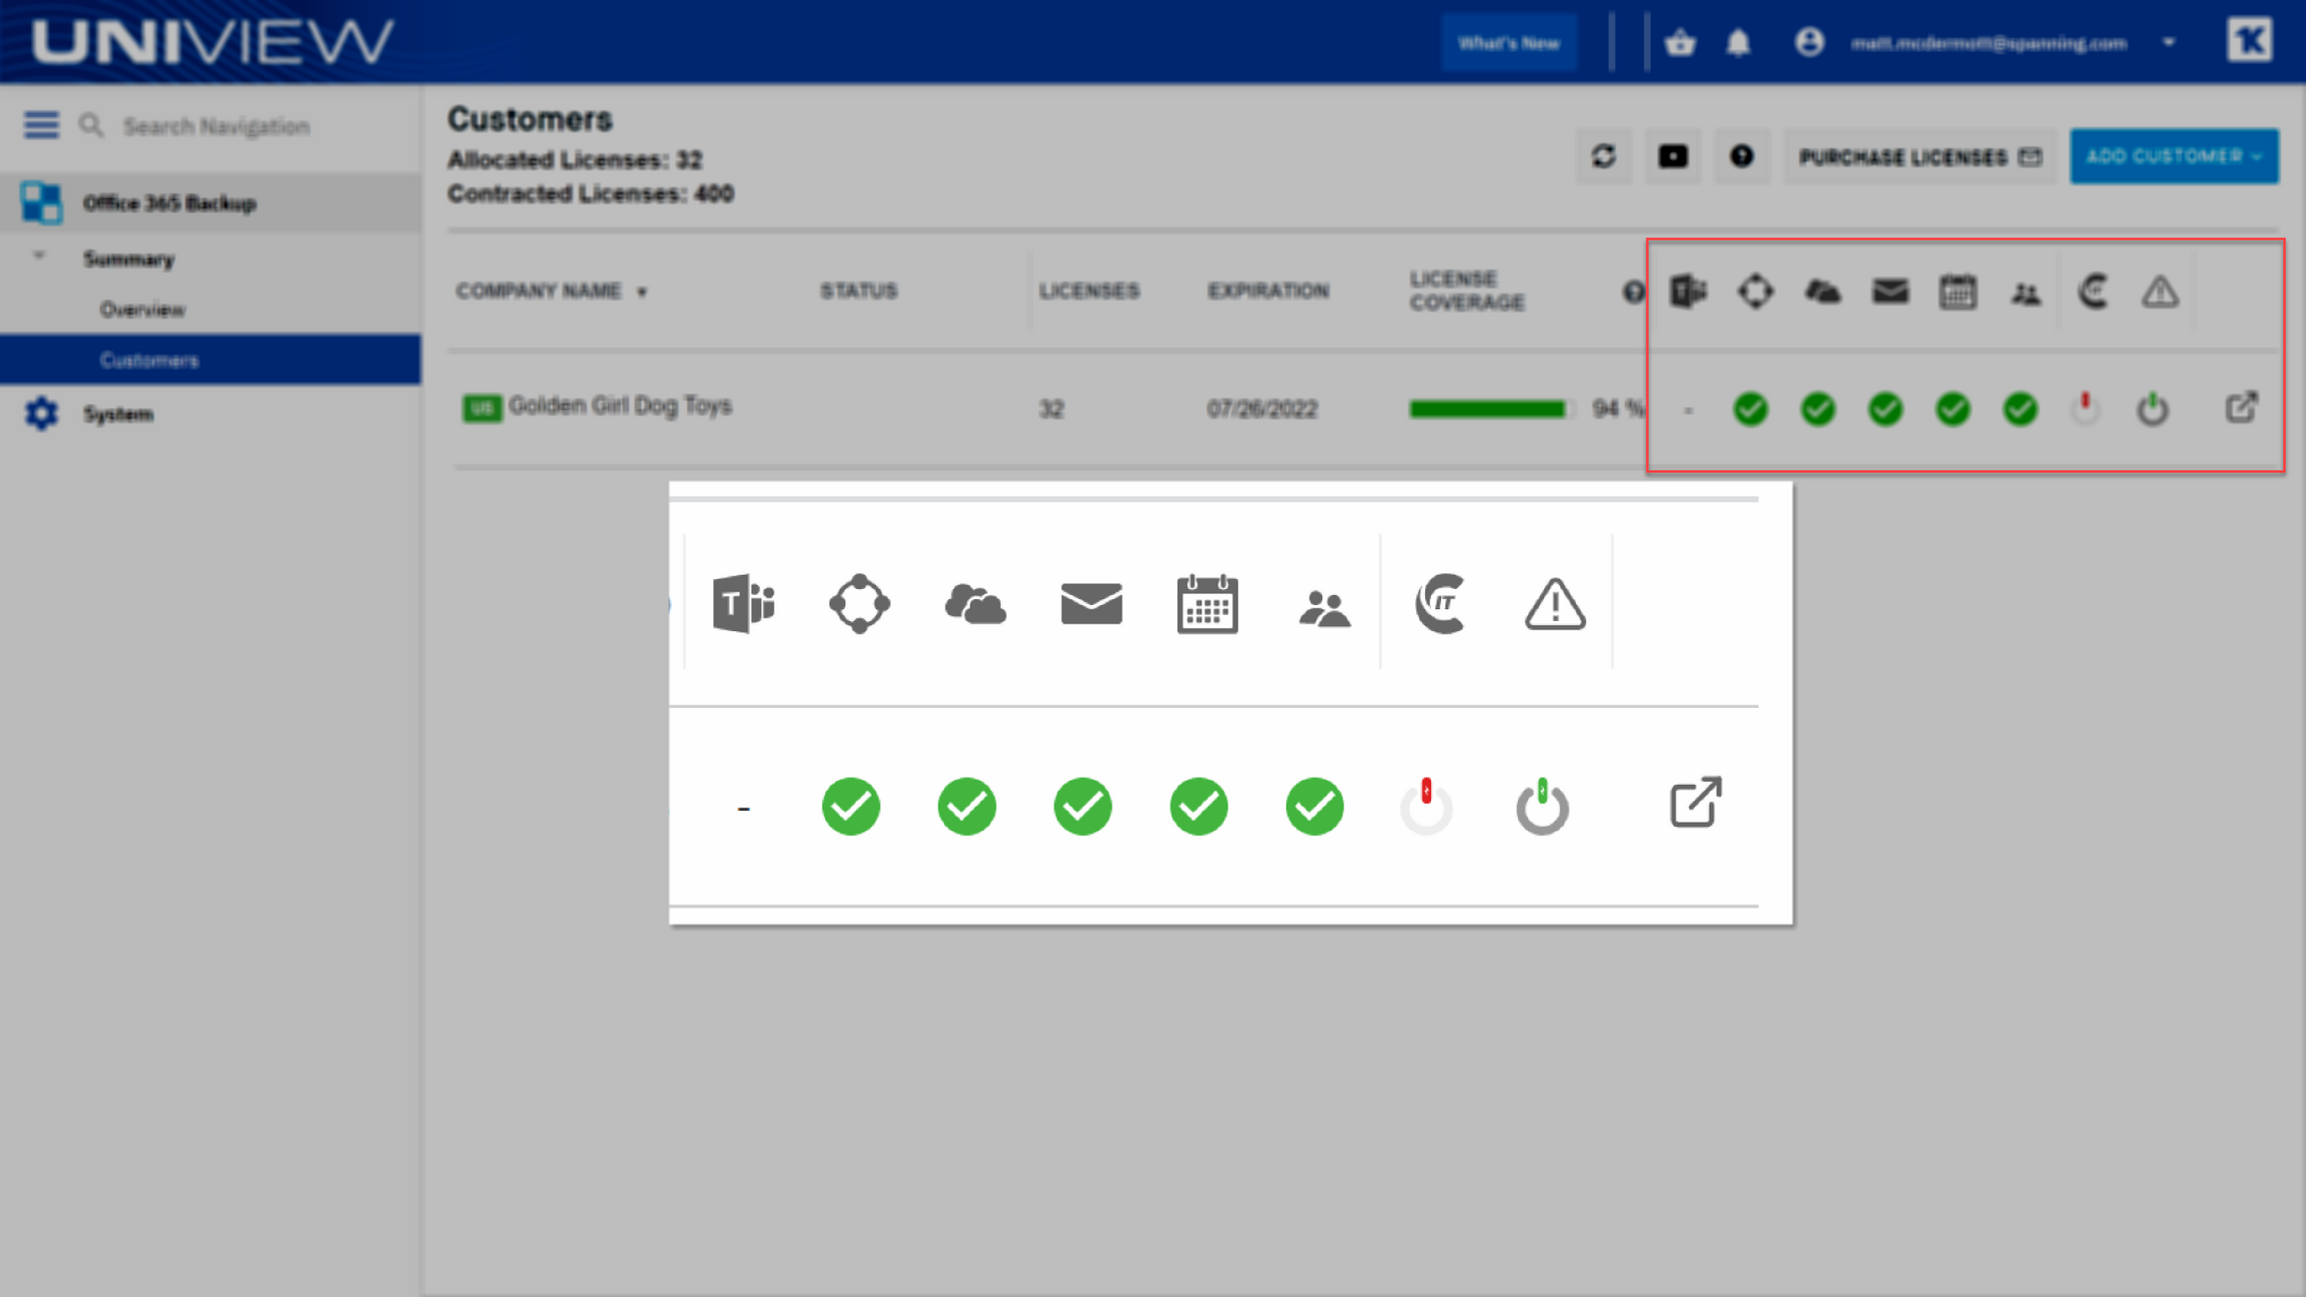Click the Kaseya K logo icon
Viewport: 2306px width, 1297px height.
tap(2249, 41)
